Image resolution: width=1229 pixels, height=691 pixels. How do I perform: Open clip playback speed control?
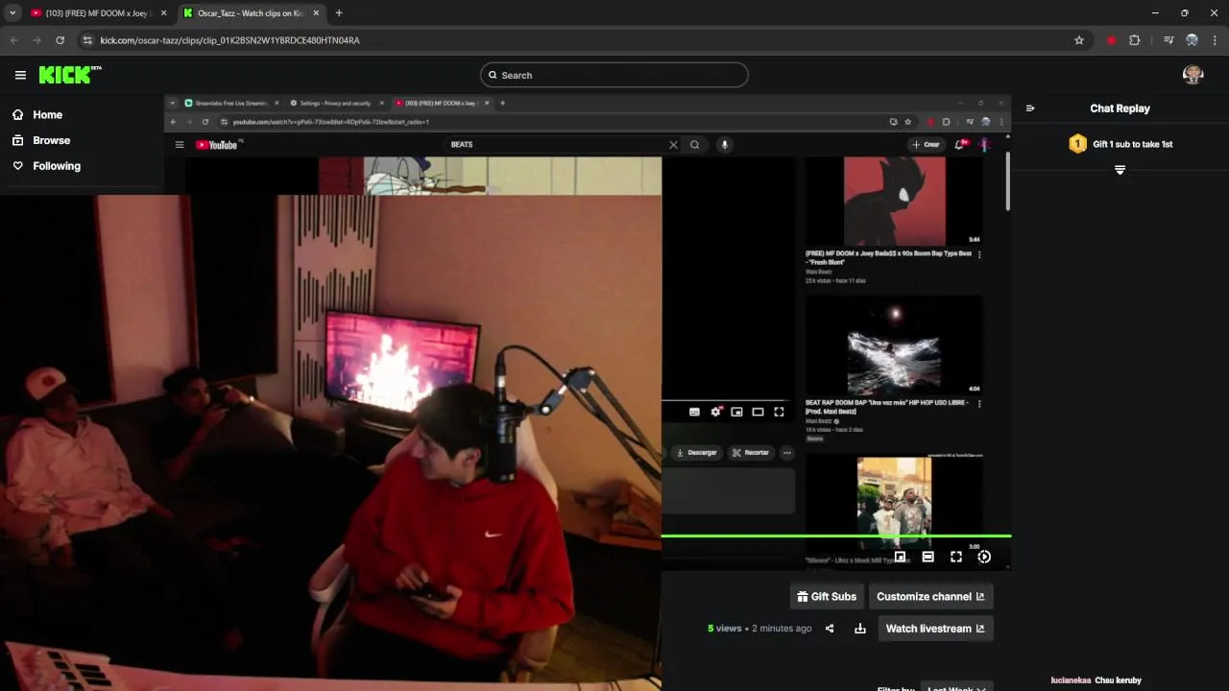click(984, 557)
